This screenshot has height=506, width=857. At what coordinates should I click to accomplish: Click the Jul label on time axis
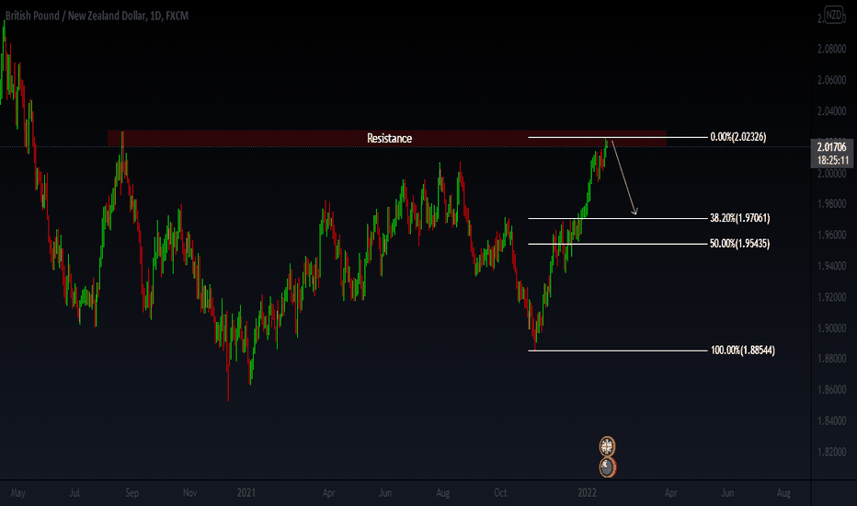click(74, 493)
